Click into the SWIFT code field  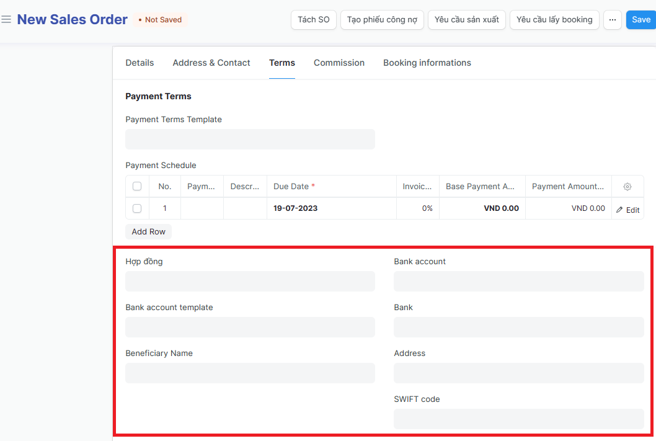[518, 419]
